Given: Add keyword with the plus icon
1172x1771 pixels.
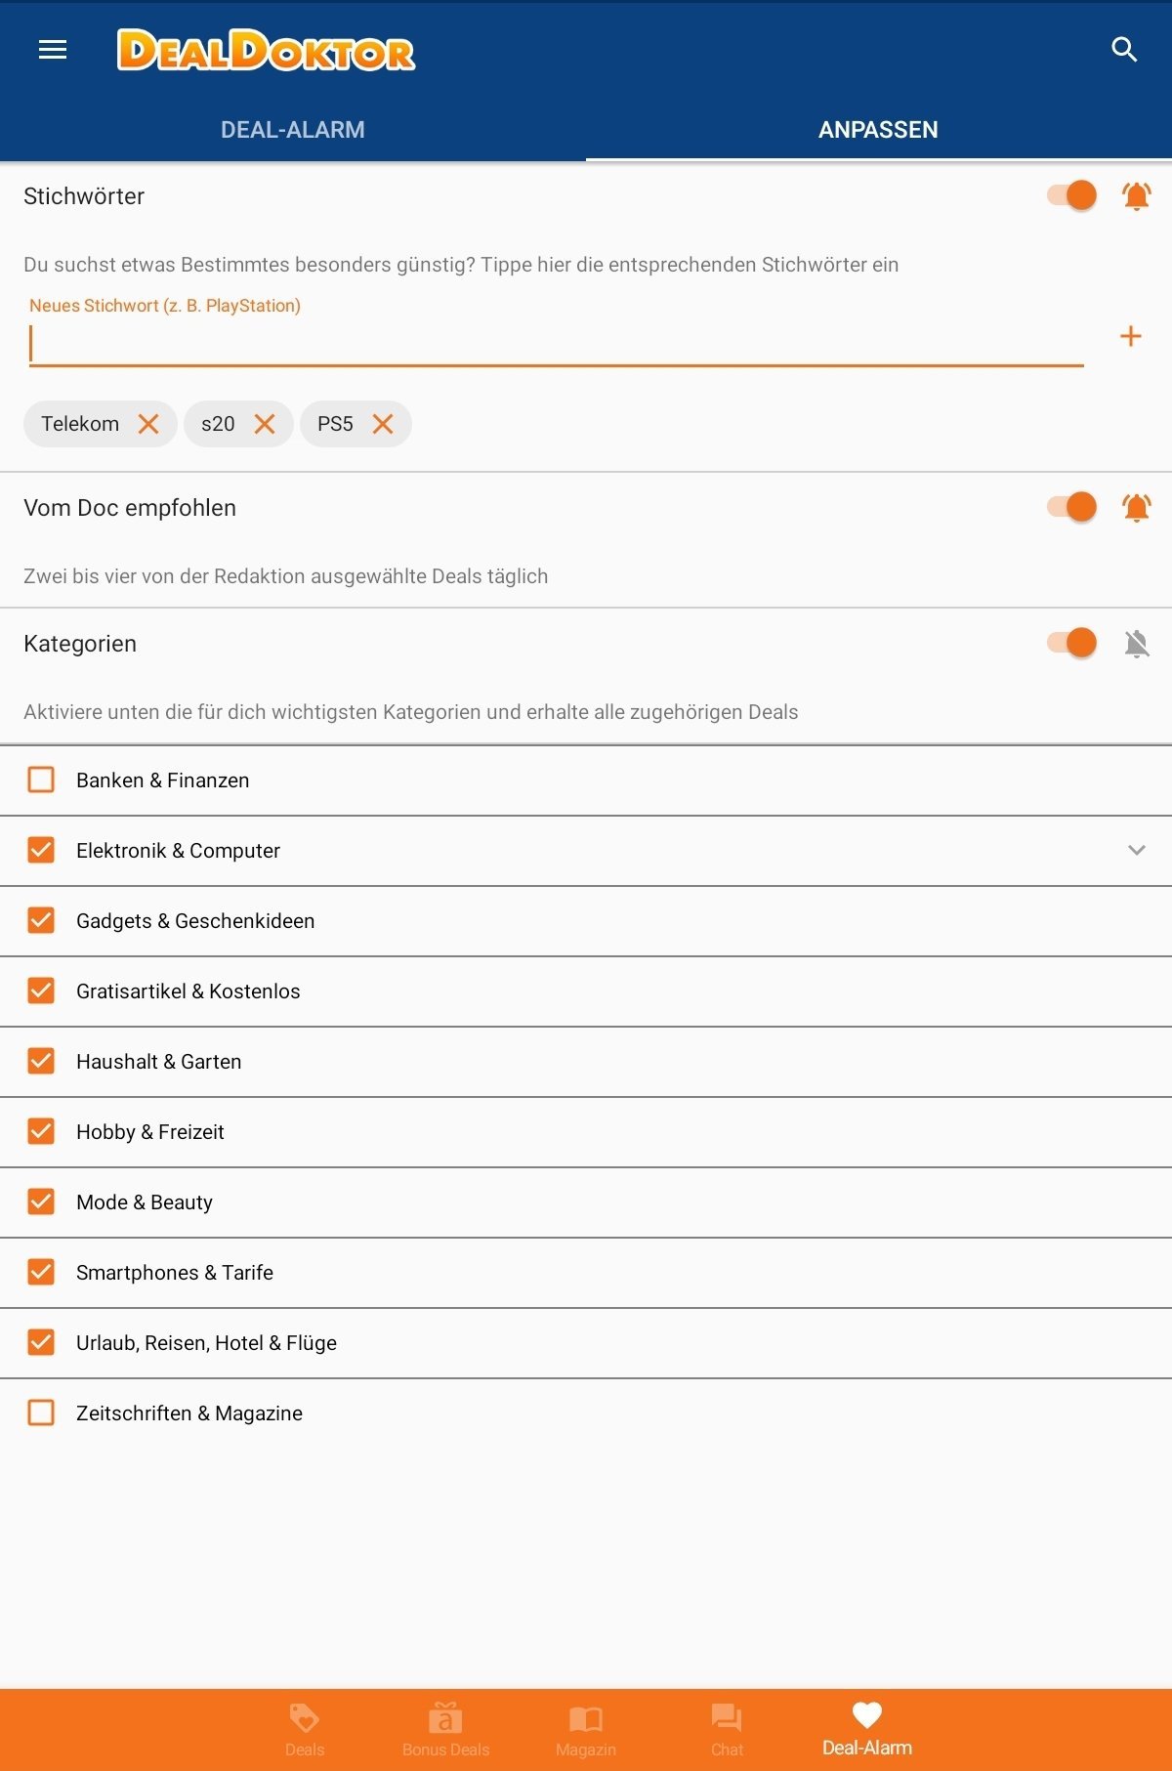Looking at the screenshot, I should pyautogui.click(x=1130, y=336).
